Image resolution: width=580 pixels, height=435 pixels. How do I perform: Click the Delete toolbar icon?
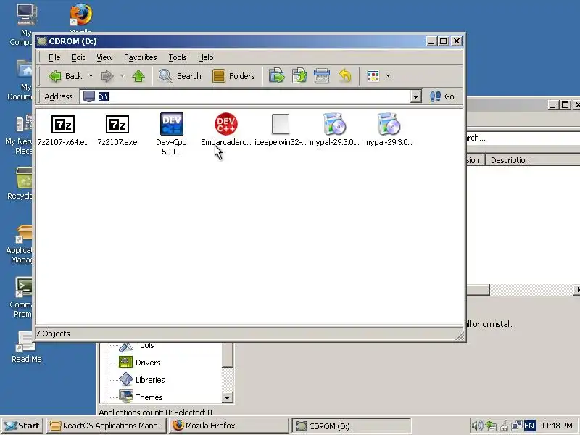[322, 76]
